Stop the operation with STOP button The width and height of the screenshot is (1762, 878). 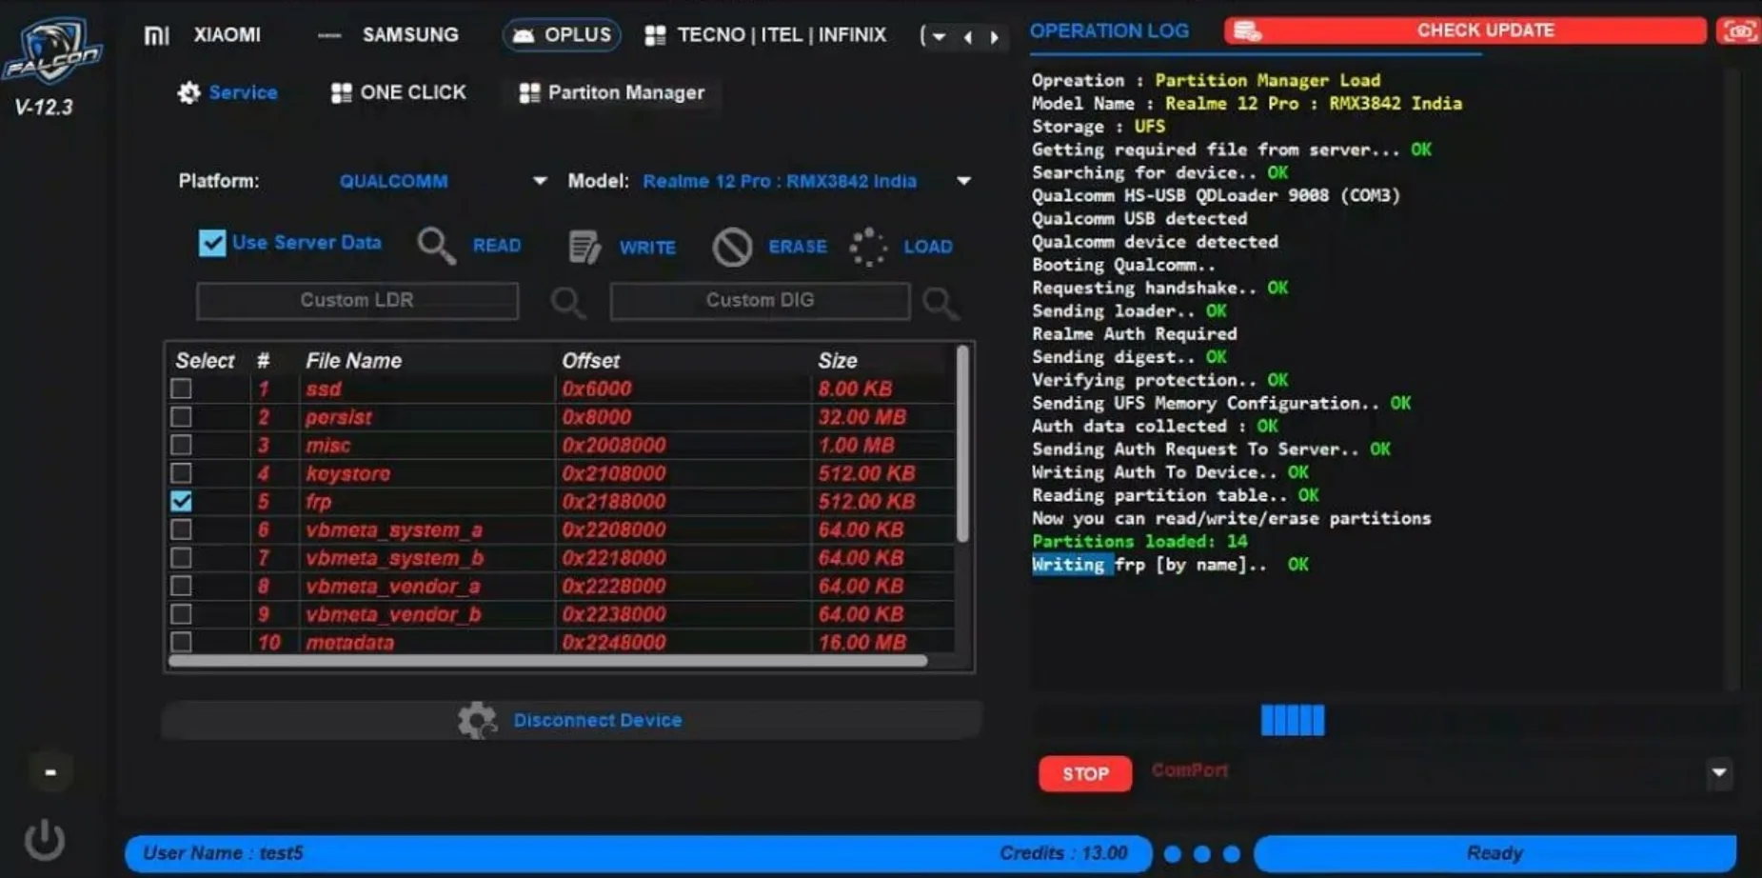click(x=1085, y=774)
